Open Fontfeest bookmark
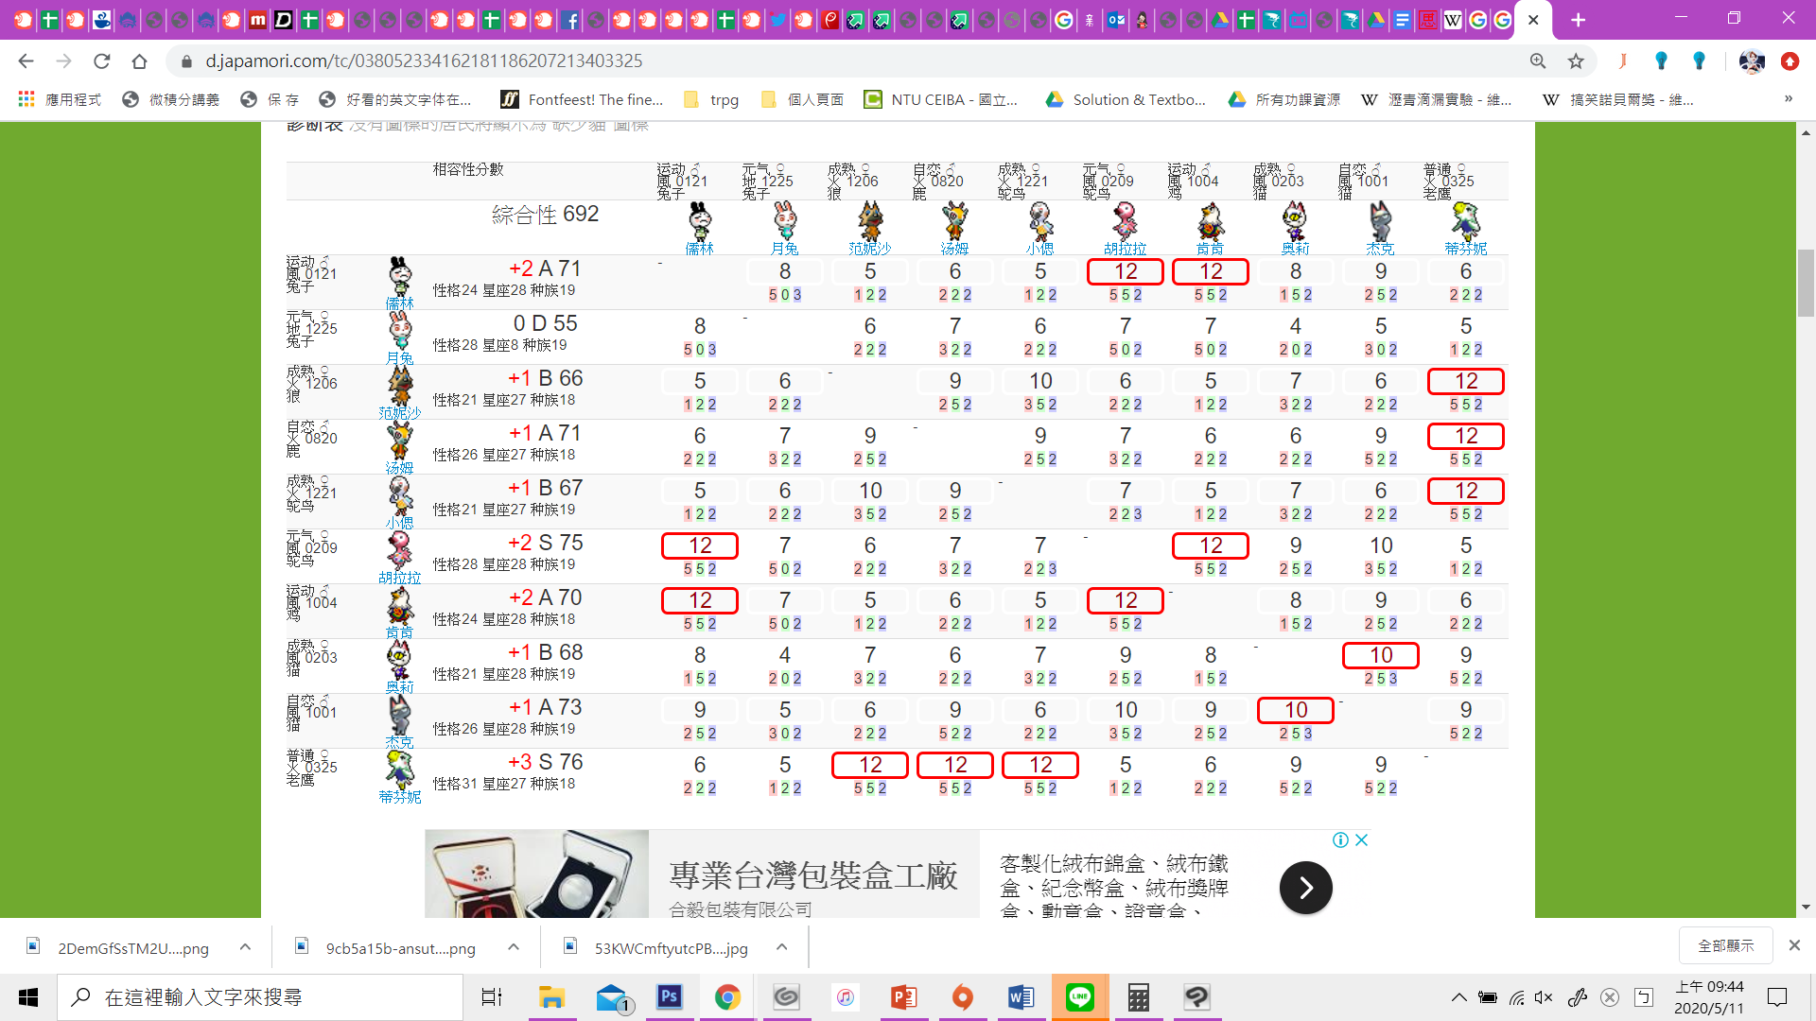 (582, 99)
